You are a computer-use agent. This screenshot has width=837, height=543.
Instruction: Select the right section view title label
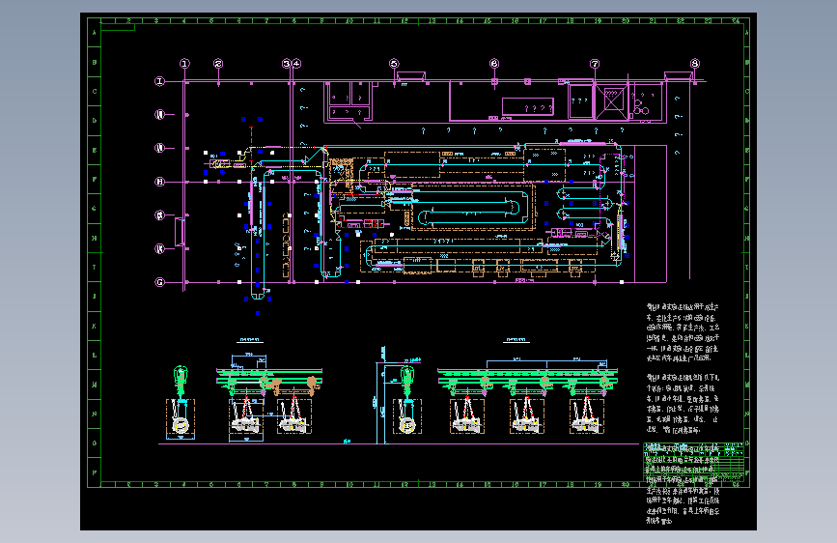tap(516, 340)
